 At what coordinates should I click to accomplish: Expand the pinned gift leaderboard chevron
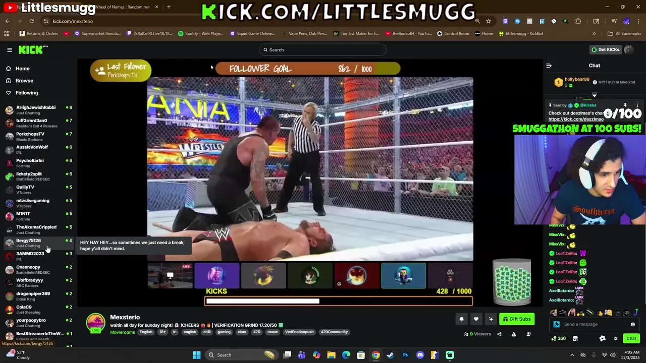595,95
